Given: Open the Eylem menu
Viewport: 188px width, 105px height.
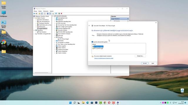Looking at the screenshot, I should (x=40, y=11).
